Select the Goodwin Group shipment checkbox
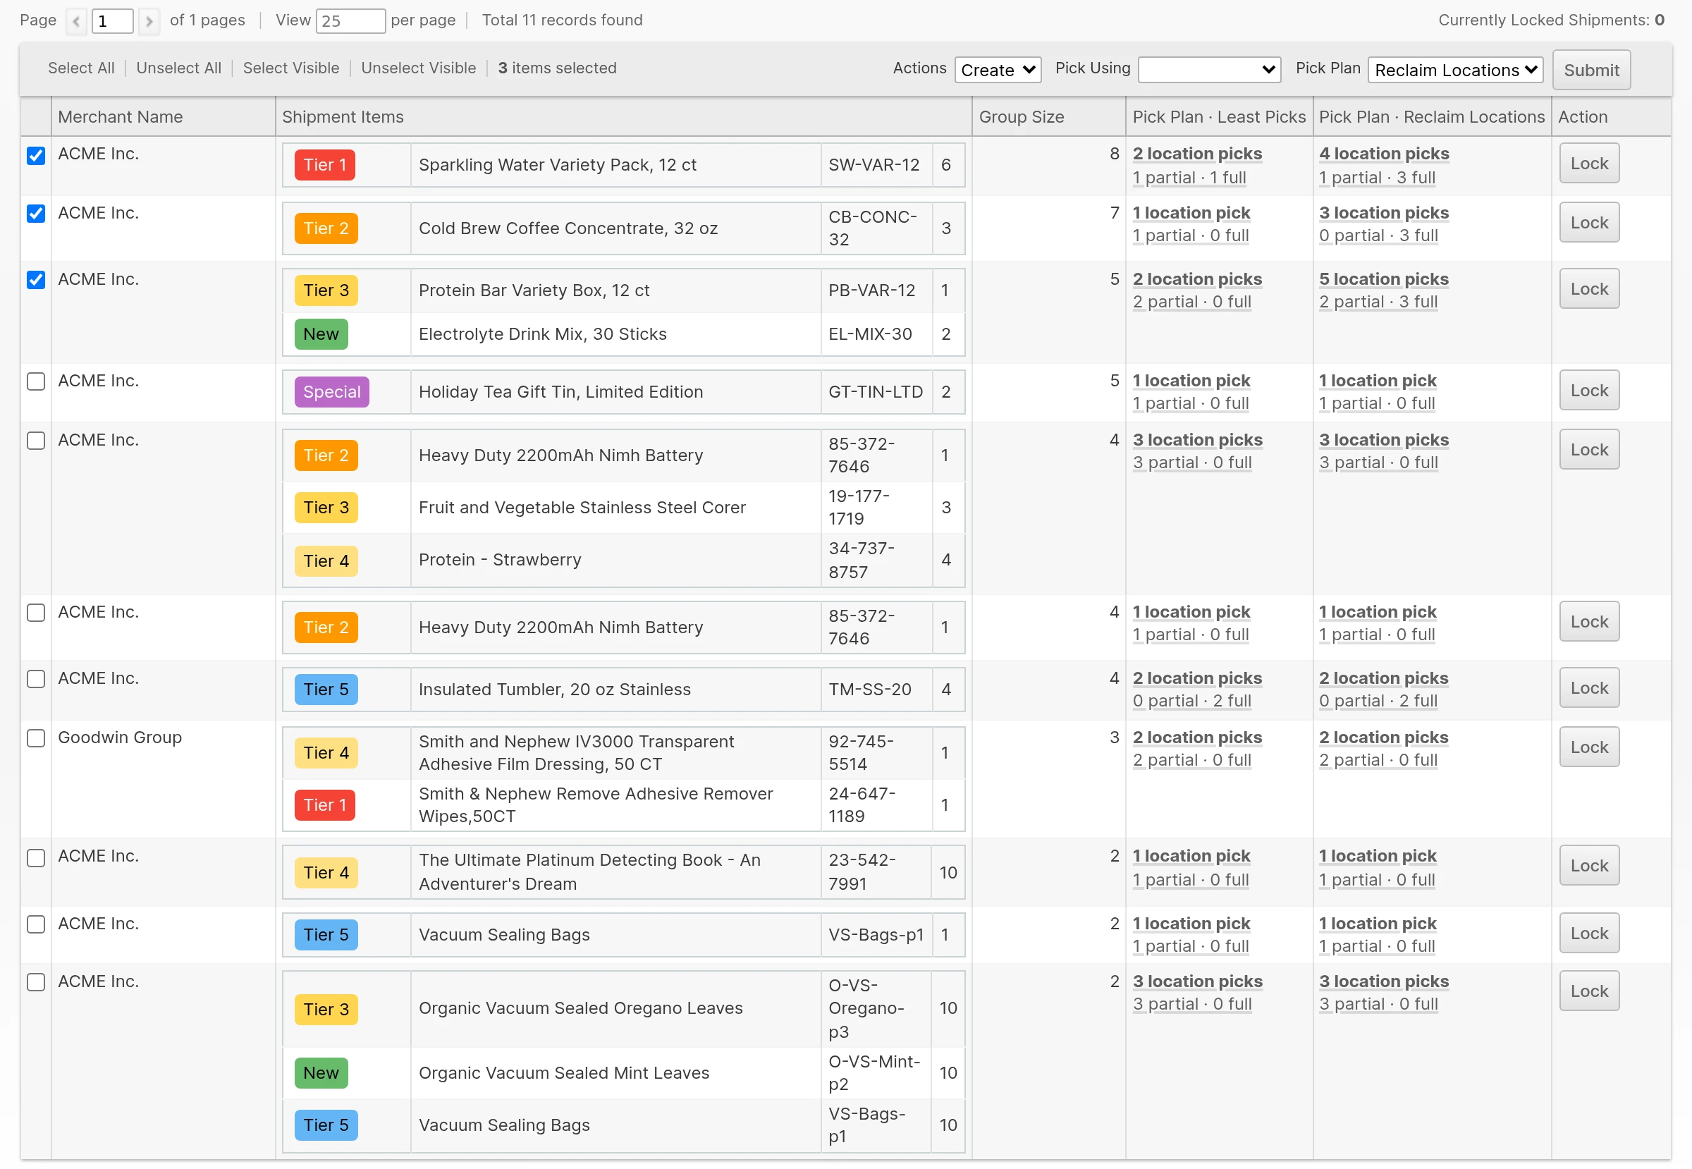The image size is (1692, 1169). [36, 738]
